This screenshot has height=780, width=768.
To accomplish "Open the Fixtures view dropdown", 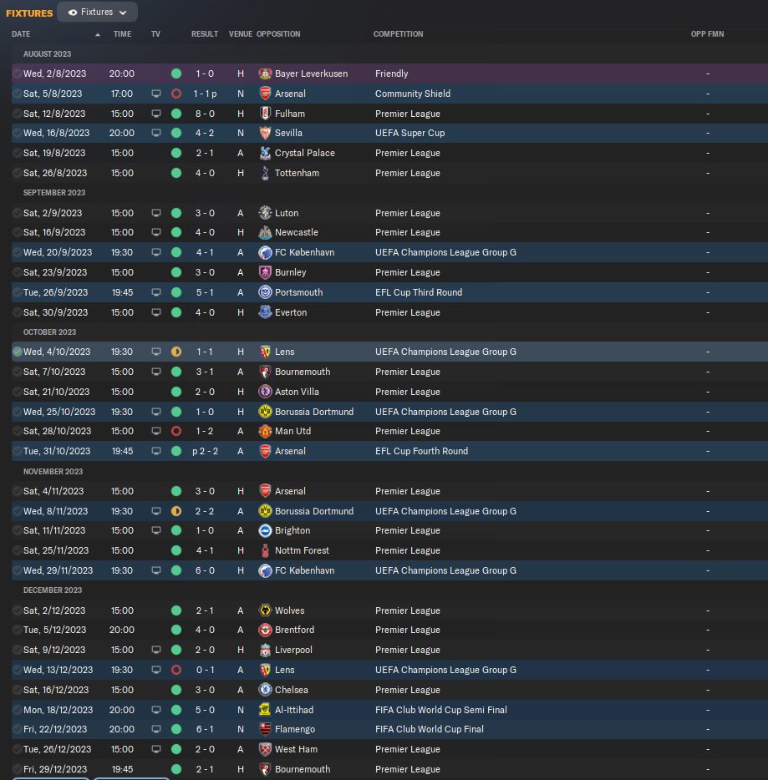I will tap(98, 12).
